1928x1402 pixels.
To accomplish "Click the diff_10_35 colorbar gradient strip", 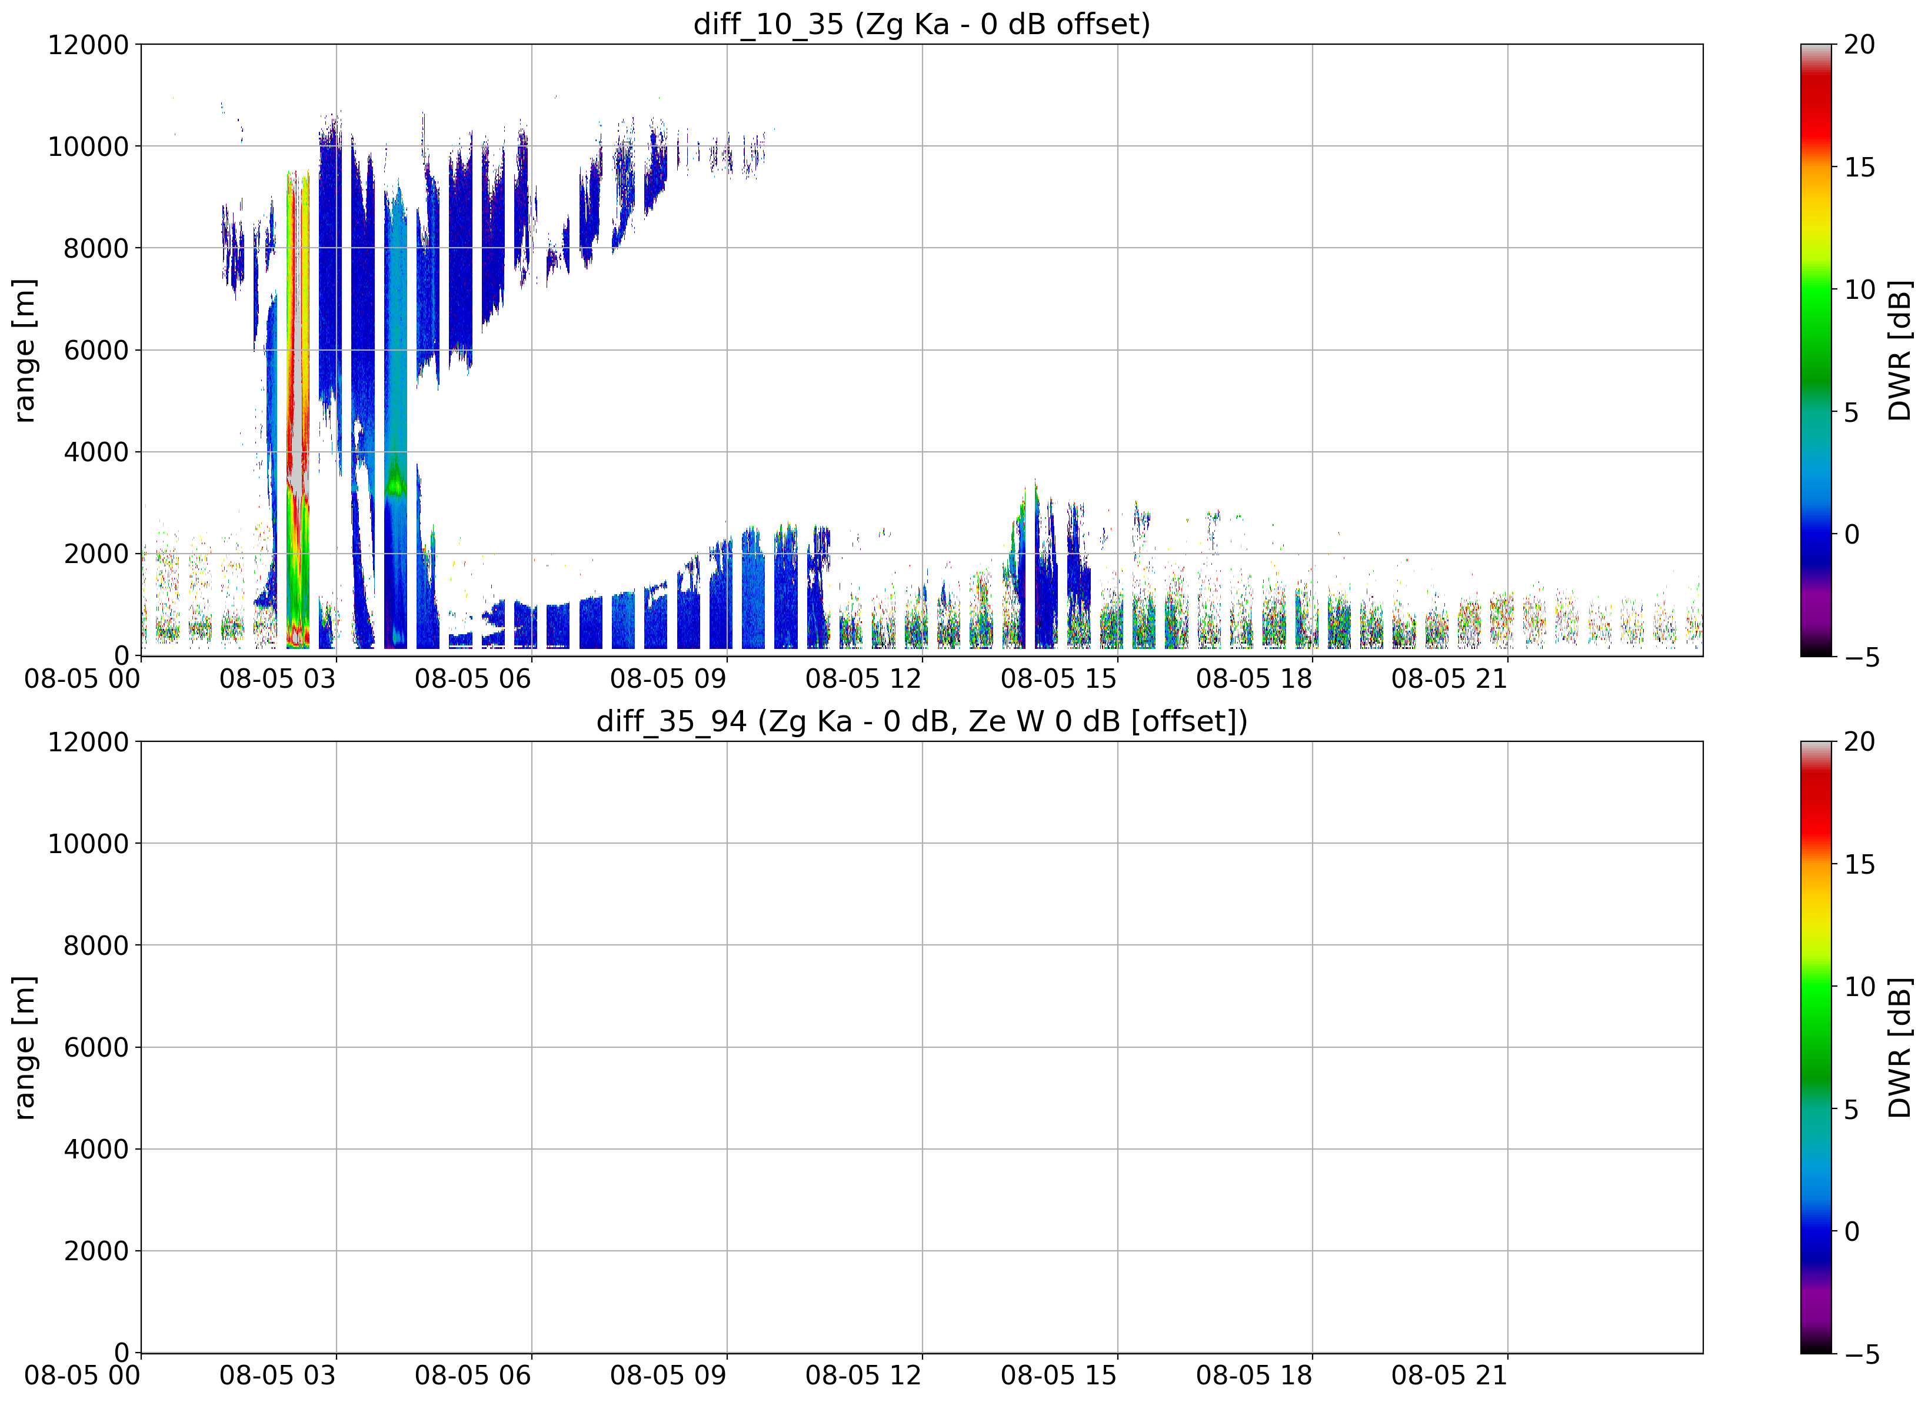I will (1816, 349).
